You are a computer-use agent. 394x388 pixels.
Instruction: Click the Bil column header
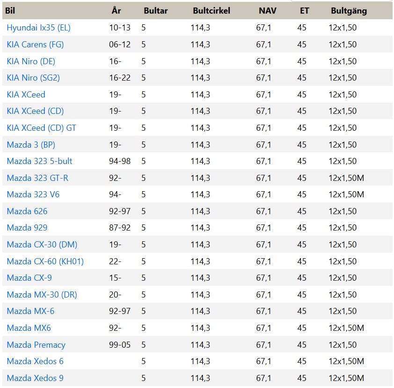[10, 10]
